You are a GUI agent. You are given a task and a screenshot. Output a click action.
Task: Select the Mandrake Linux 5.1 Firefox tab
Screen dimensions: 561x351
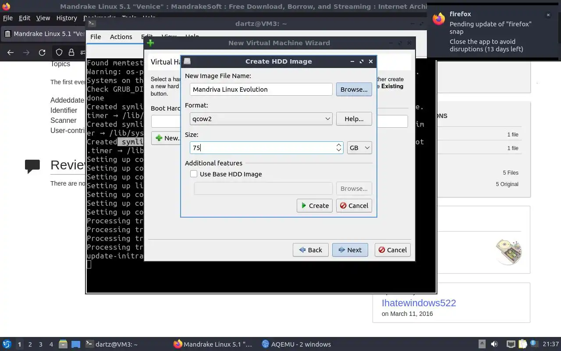coord(43,34)
